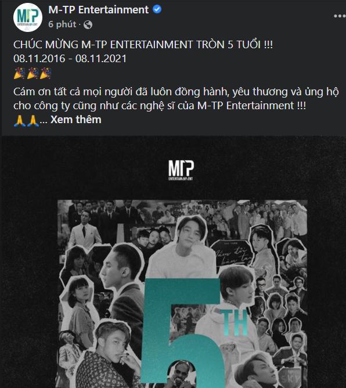
Task: Click the large teal number 5 graphic
Action: click(x=181, y=330)
